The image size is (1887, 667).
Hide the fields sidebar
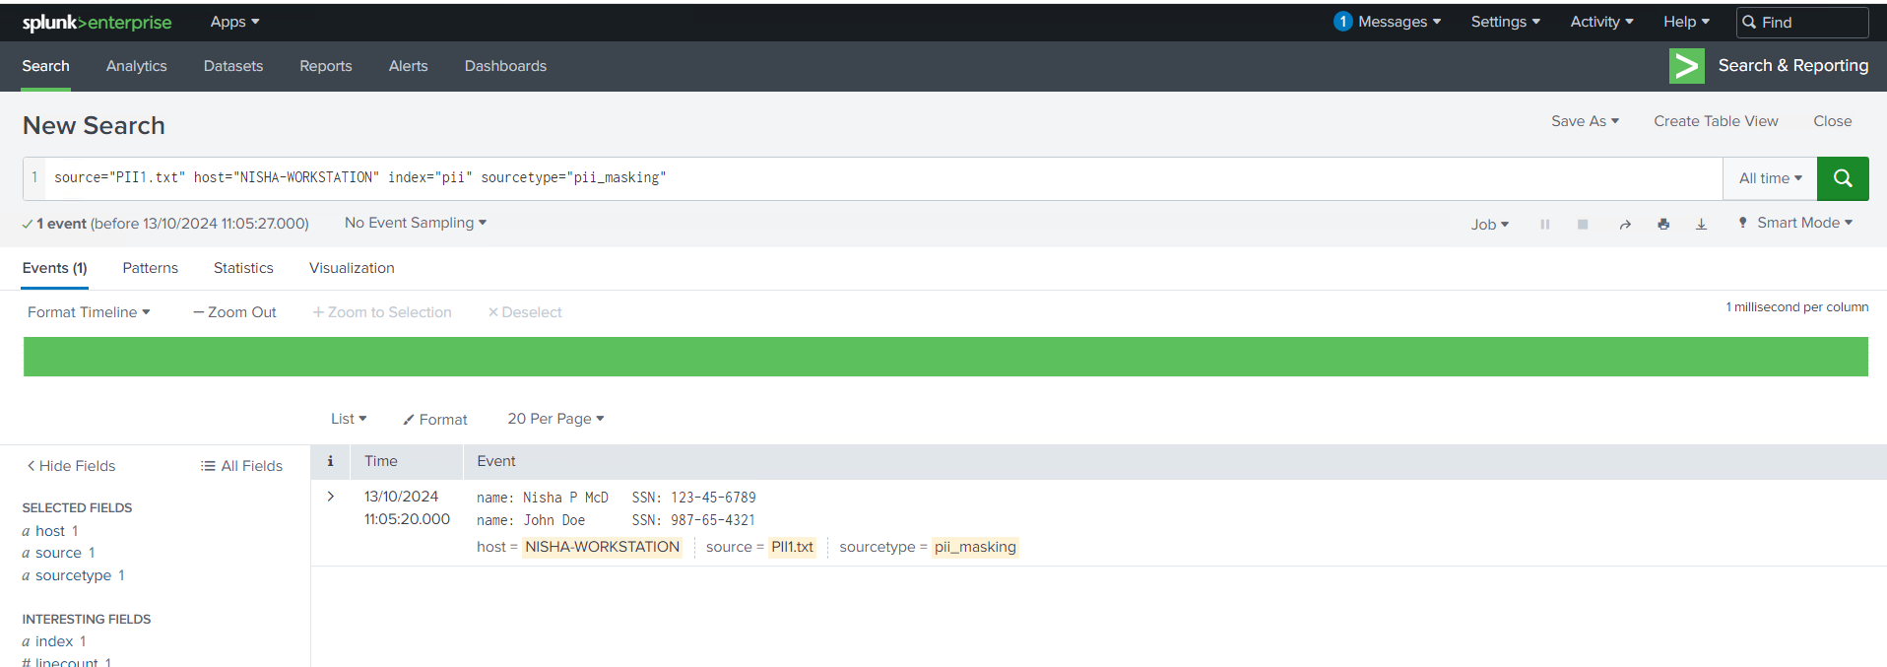pos(71,466)
